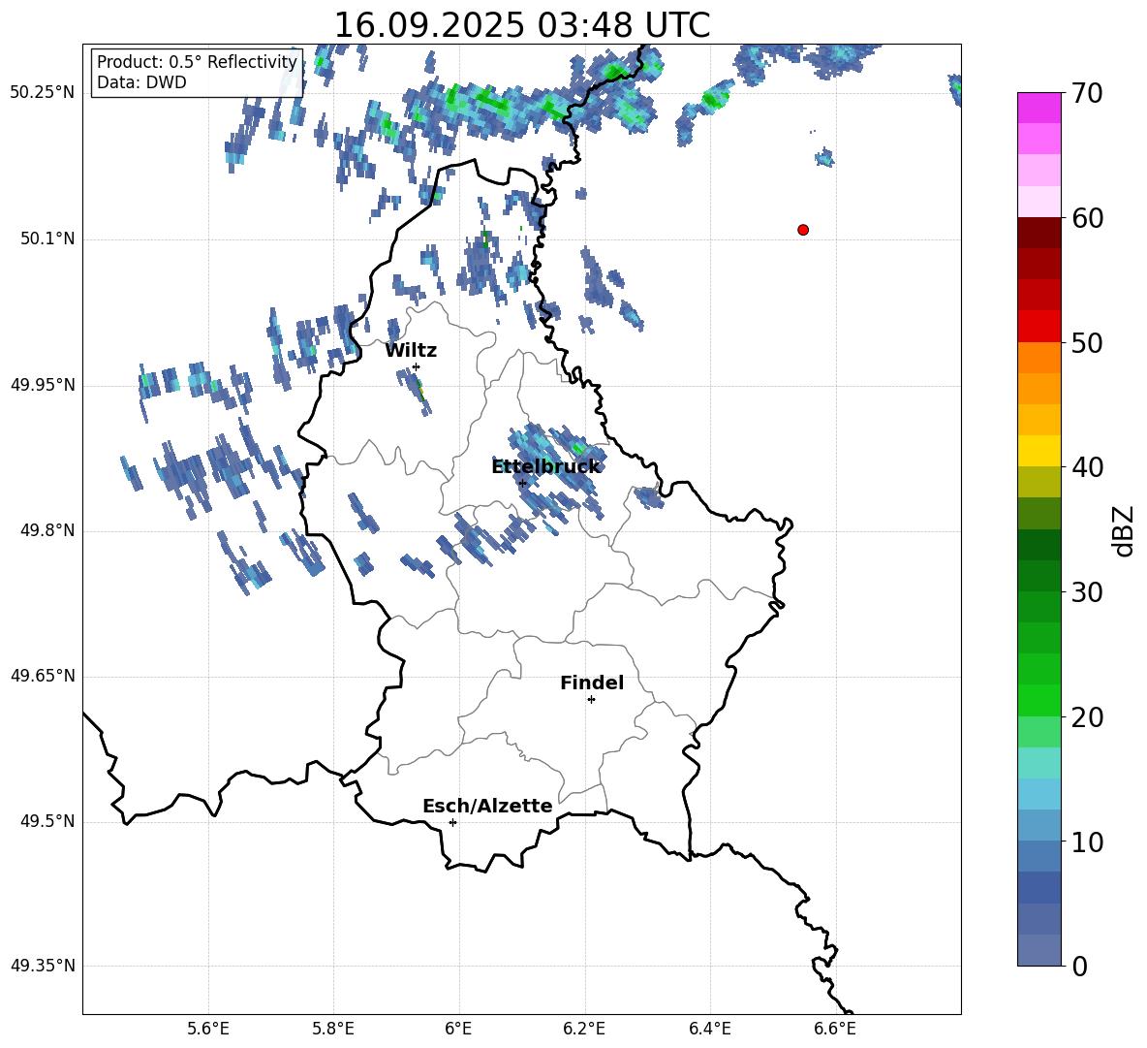Click the Product: 0.5° Reflectivity text
This screenshot has height=1048, width=1147.
coord(197,61)
